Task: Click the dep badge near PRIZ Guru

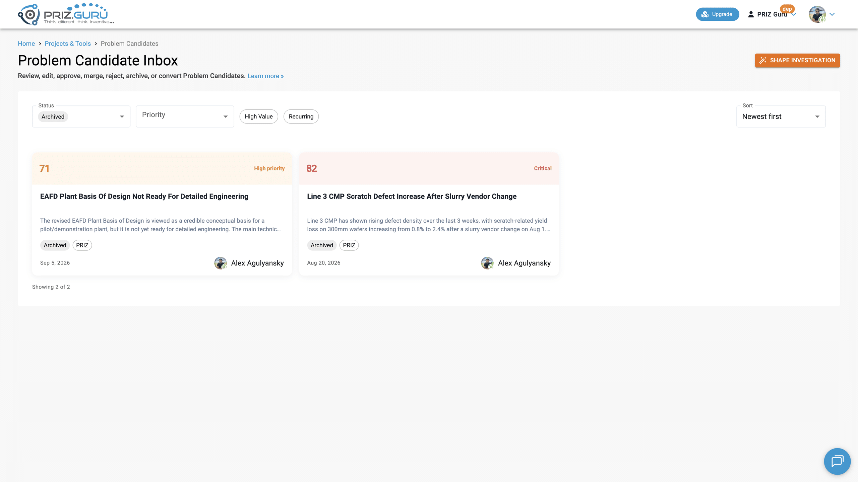Action: pyautogui.click(x=787, y=9)
